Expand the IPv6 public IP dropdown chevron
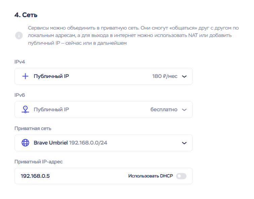 coord(184,110)
